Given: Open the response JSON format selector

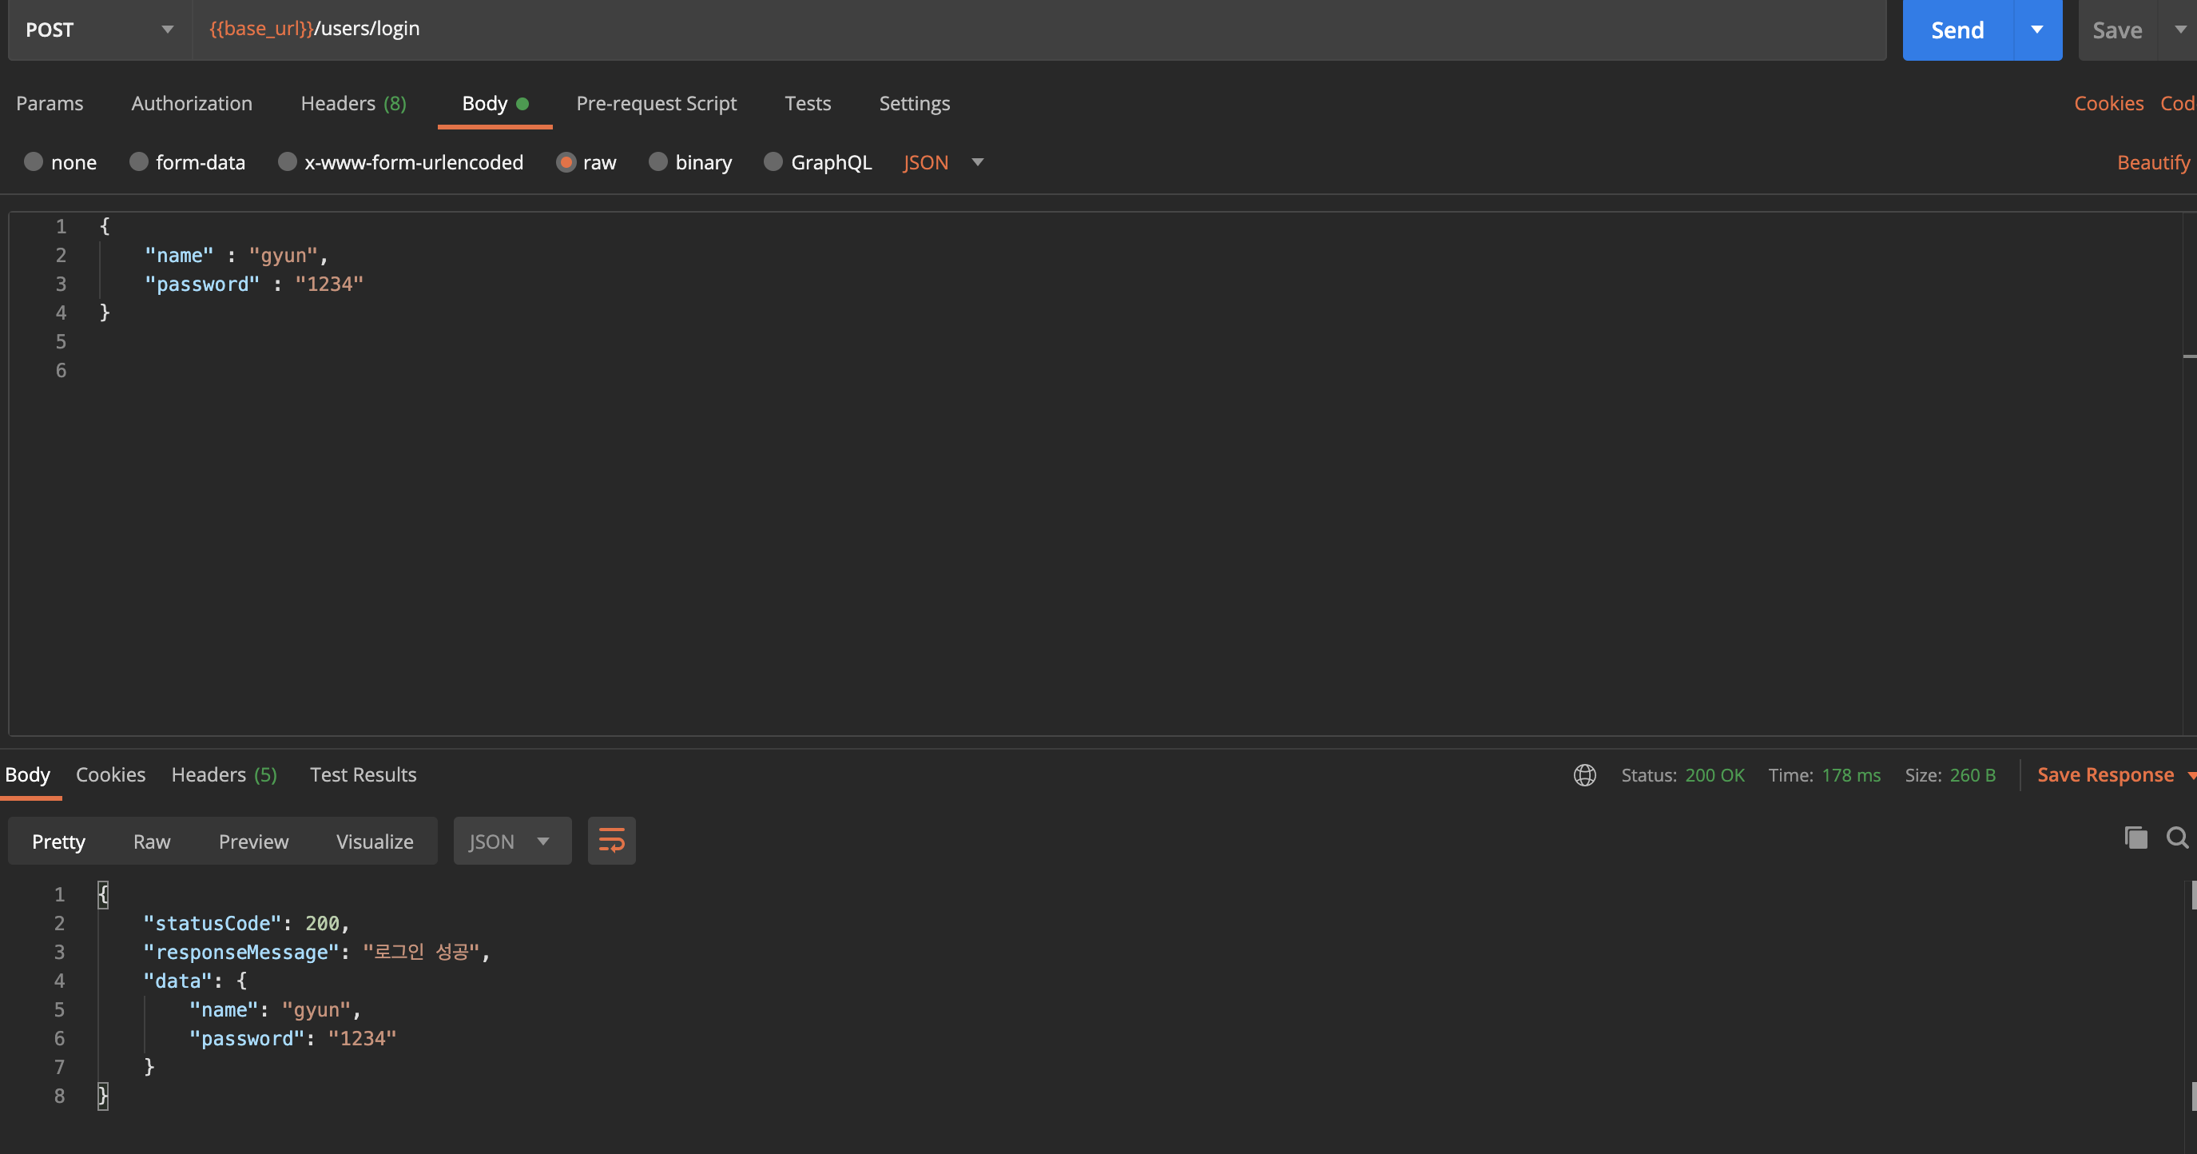Looking at the screenshot, I should (511, 841).
